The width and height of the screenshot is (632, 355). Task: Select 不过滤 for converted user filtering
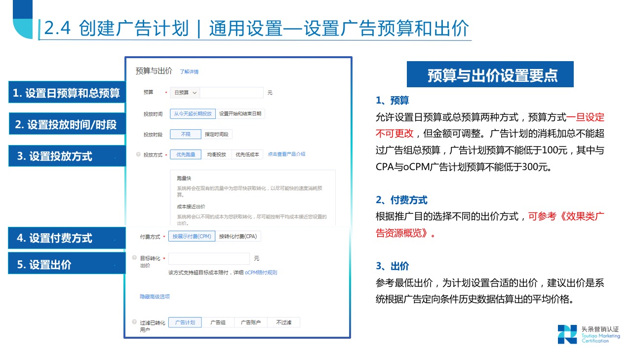click(x=285, y=321)
